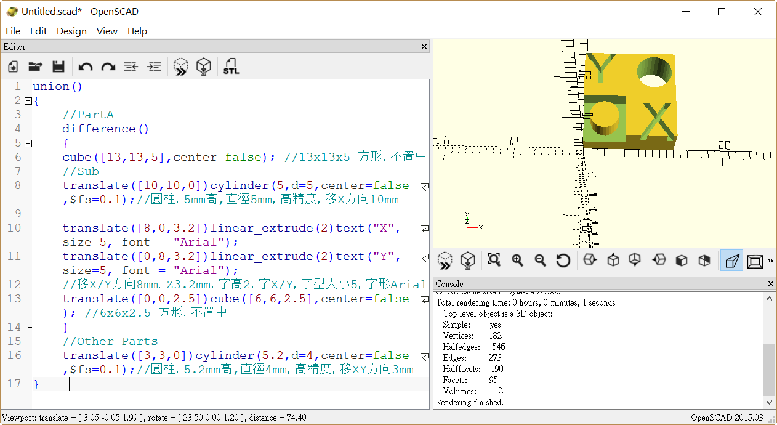Screen dimensions: 777x425
Task: Click the //PartA comment line
Action: (87, 115)
